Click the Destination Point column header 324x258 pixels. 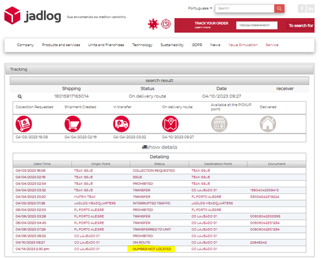pyautogui.click(x=218, y=164)
